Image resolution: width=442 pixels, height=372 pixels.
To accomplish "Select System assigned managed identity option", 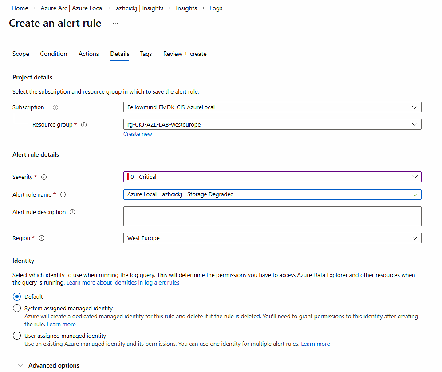I will click(17, 308).
